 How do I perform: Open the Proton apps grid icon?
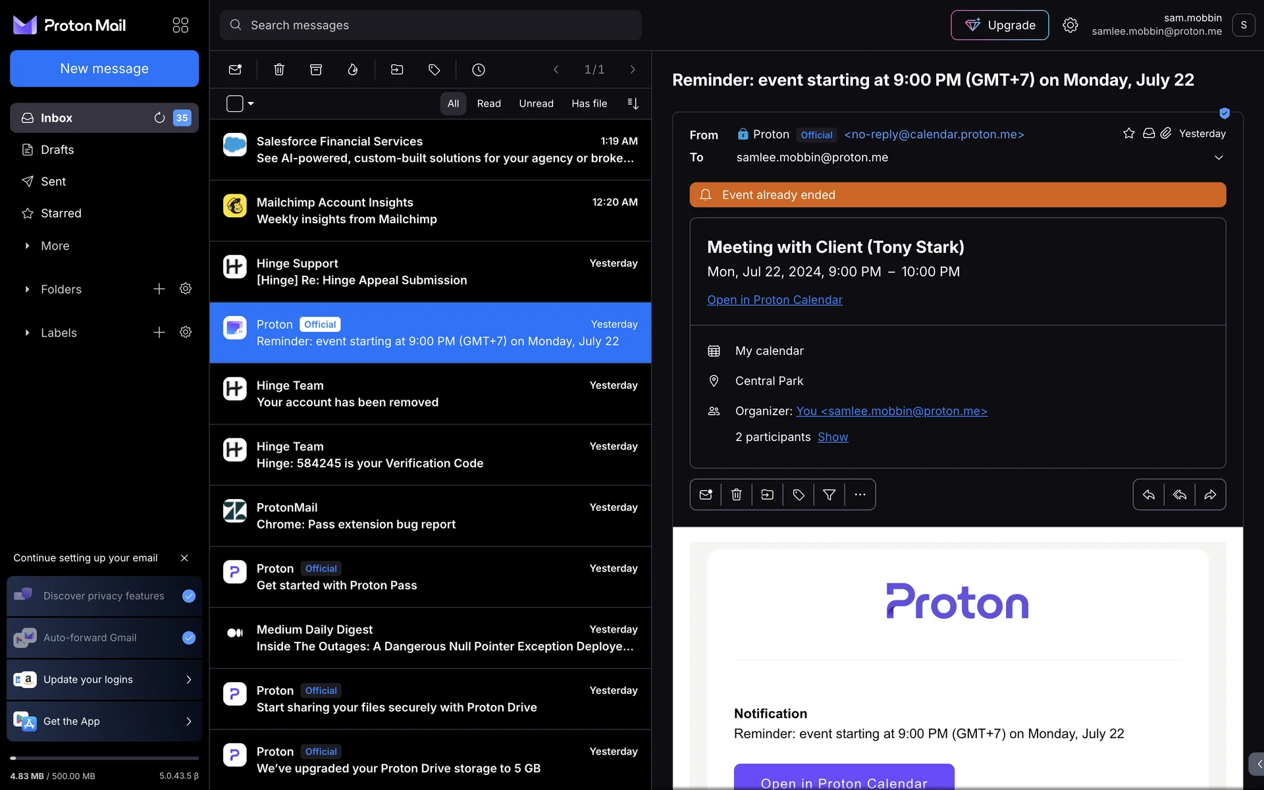(x=180, y=25)
